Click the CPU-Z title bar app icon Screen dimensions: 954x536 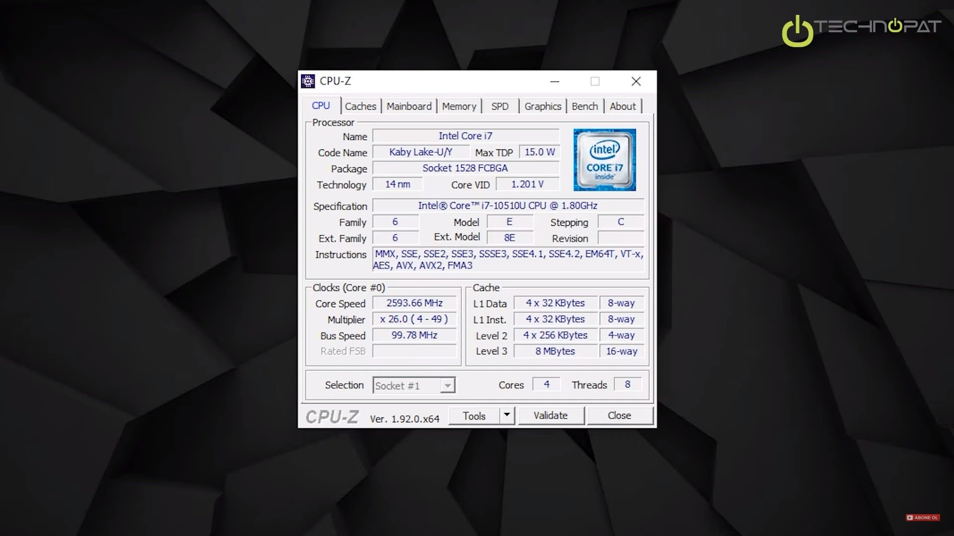308,81
